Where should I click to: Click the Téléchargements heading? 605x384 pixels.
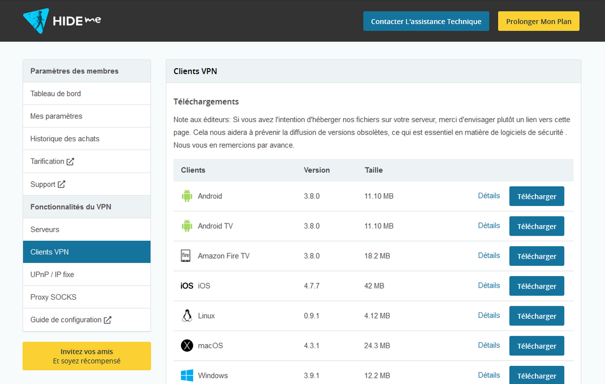206,101
